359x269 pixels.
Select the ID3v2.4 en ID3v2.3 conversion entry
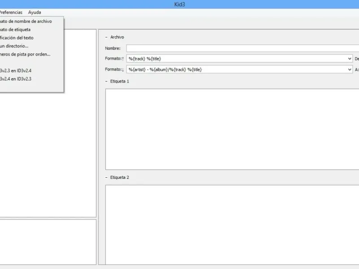coord(31,79)
